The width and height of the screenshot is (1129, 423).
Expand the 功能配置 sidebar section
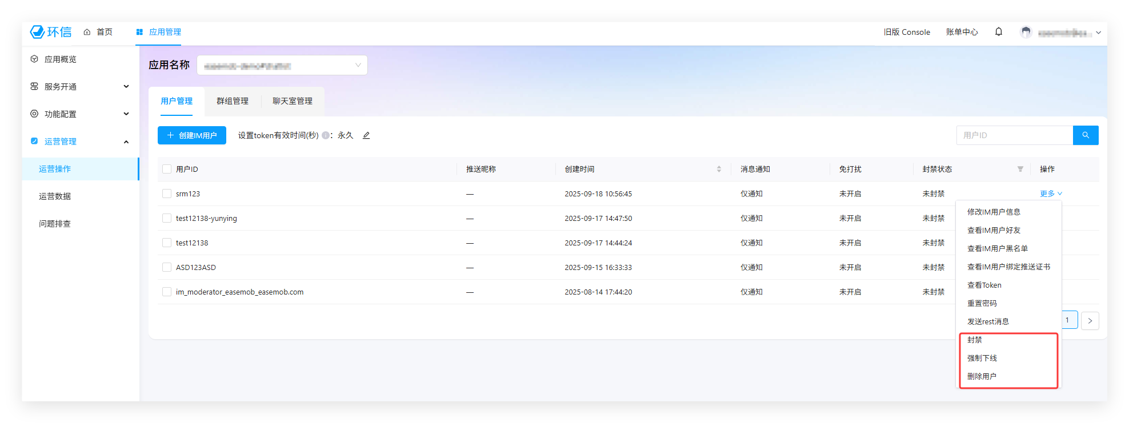pyautogui.click(x=80, y=114)
